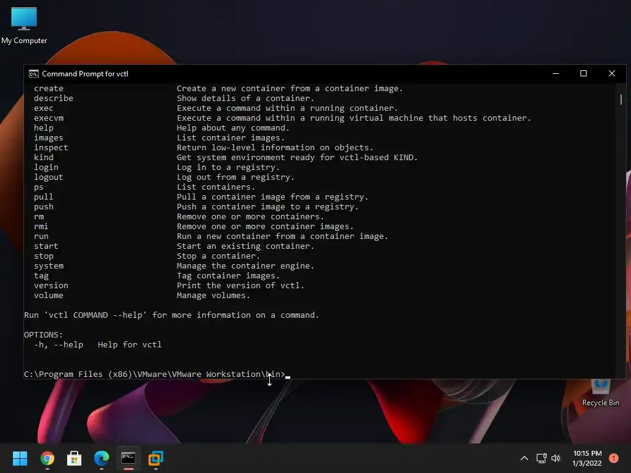Screen dimensions: 631x473
Task: Click the '-h, --help Help for vctl' line
Action: point(98,345)
